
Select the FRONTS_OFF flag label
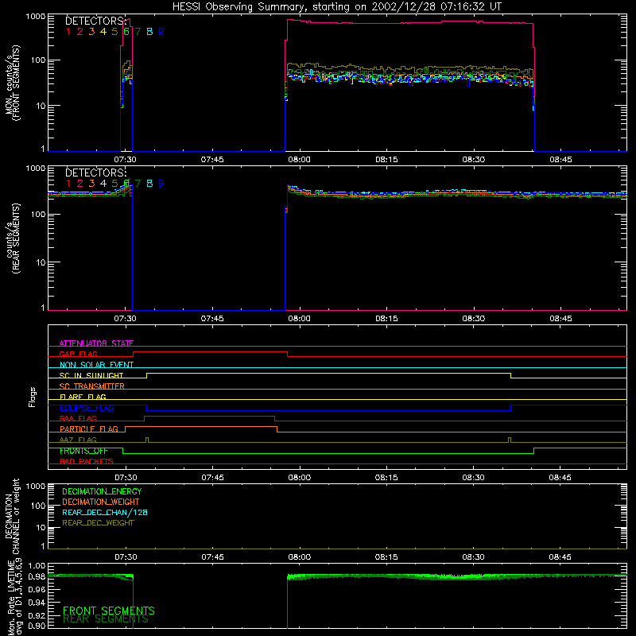point(83,451)
